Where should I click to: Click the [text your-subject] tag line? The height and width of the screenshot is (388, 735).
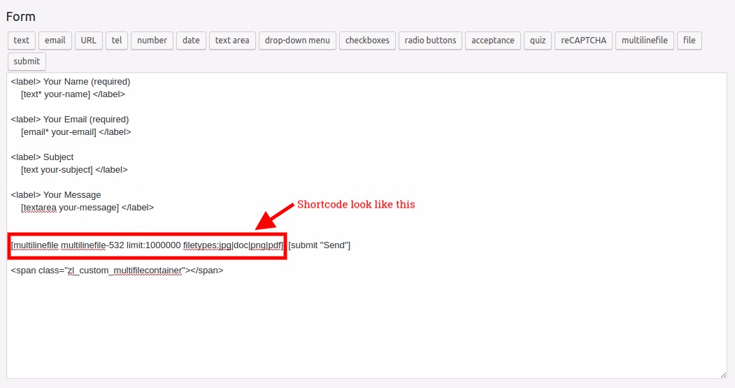(74, 170)
